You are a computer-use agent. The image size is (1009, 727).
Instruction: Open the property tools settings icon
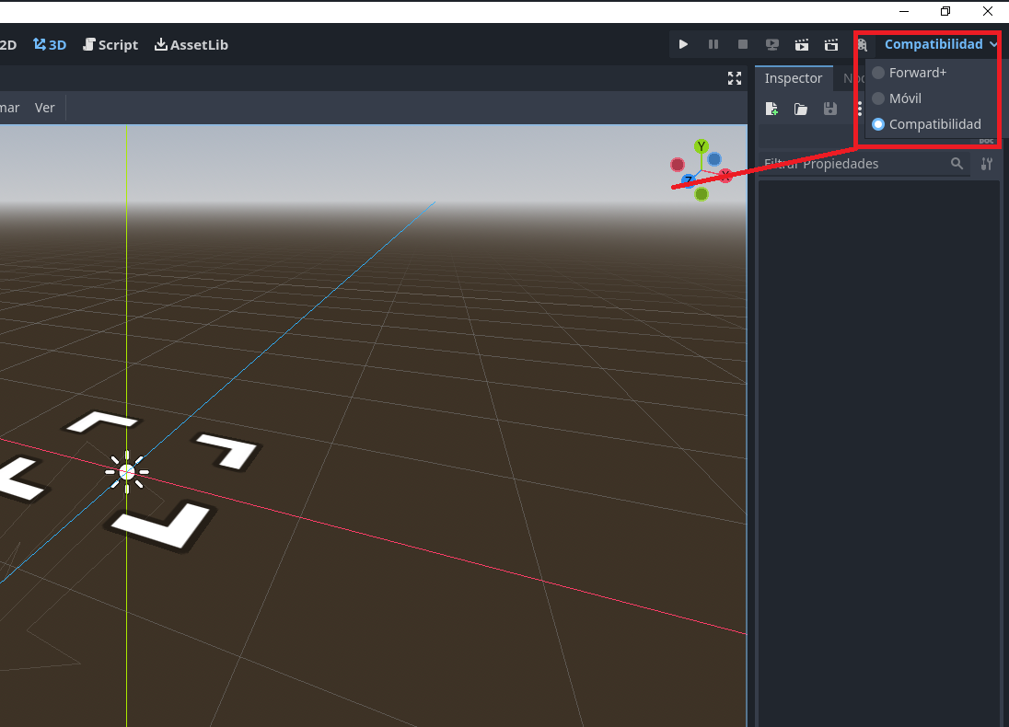(987, 164)
